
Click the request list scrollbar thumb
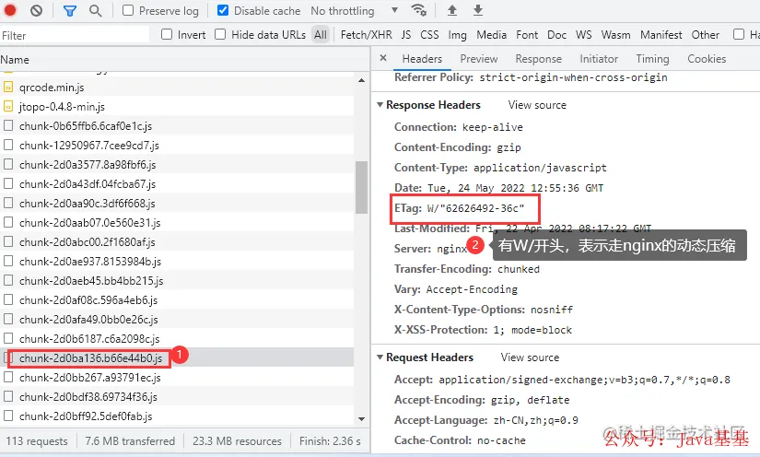(362, 187)
